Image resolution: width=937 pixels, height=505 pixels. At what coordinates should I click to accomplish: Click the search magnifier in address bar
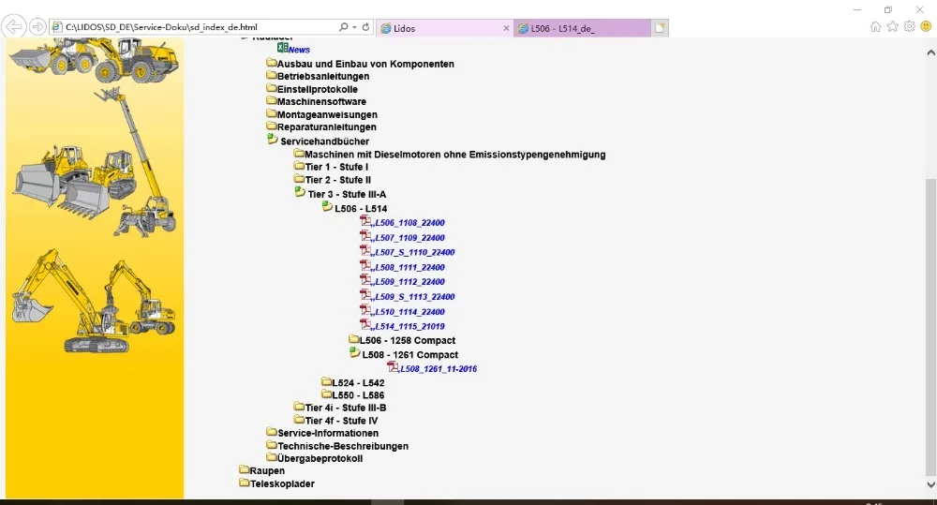point(344,27)
